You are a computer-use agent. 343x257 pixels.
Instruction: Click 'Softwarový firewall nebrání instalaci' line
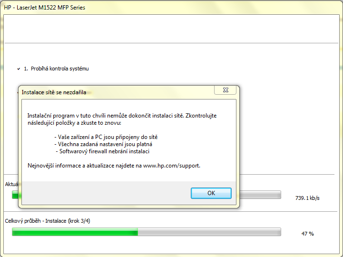[103, 151]
